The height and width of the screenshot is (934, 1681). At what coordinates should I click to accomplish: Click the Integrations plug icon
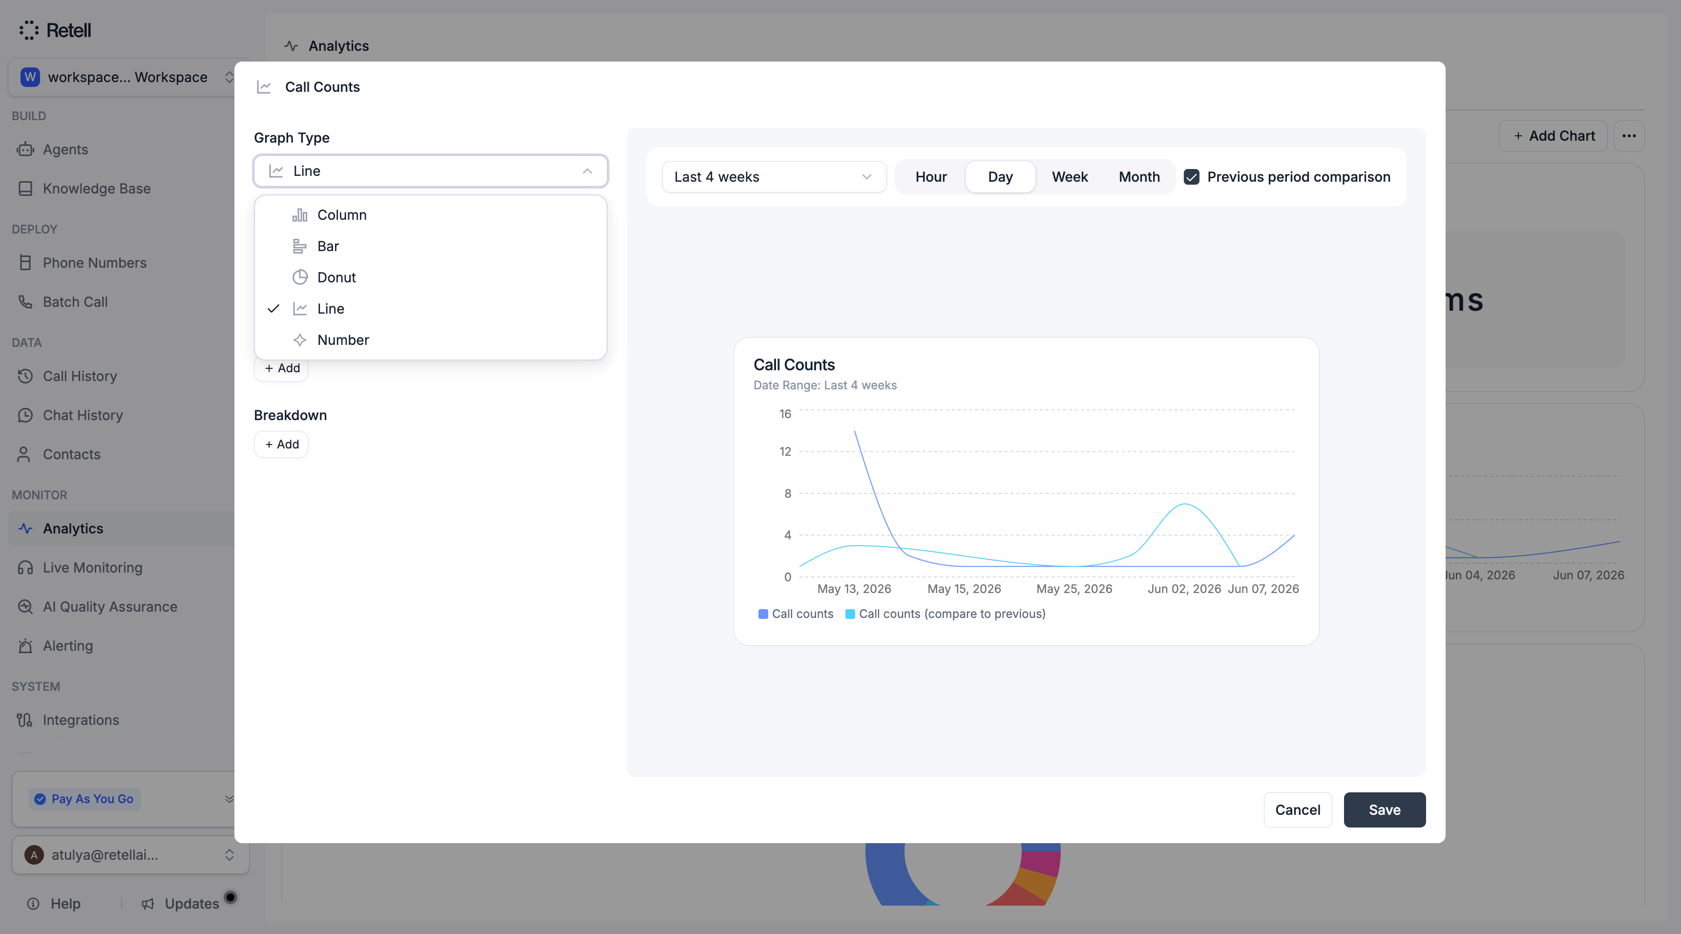coord(25,720)
